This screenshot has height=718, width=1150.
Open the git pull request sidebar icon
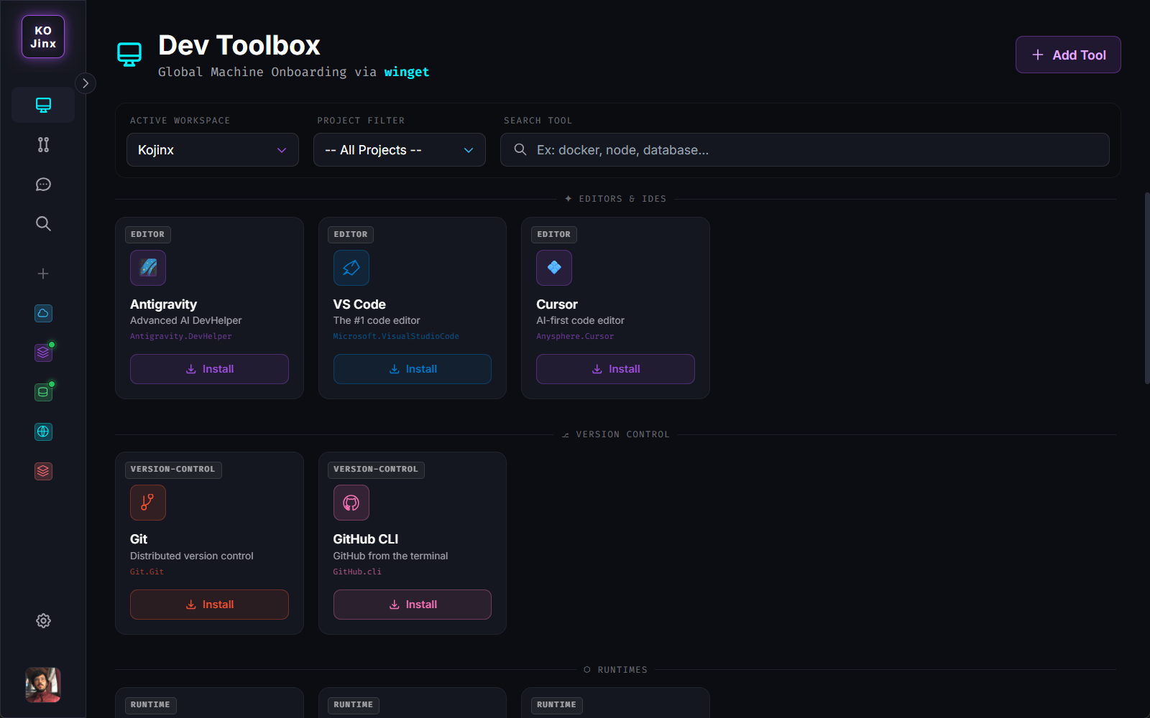click(43, 144)
